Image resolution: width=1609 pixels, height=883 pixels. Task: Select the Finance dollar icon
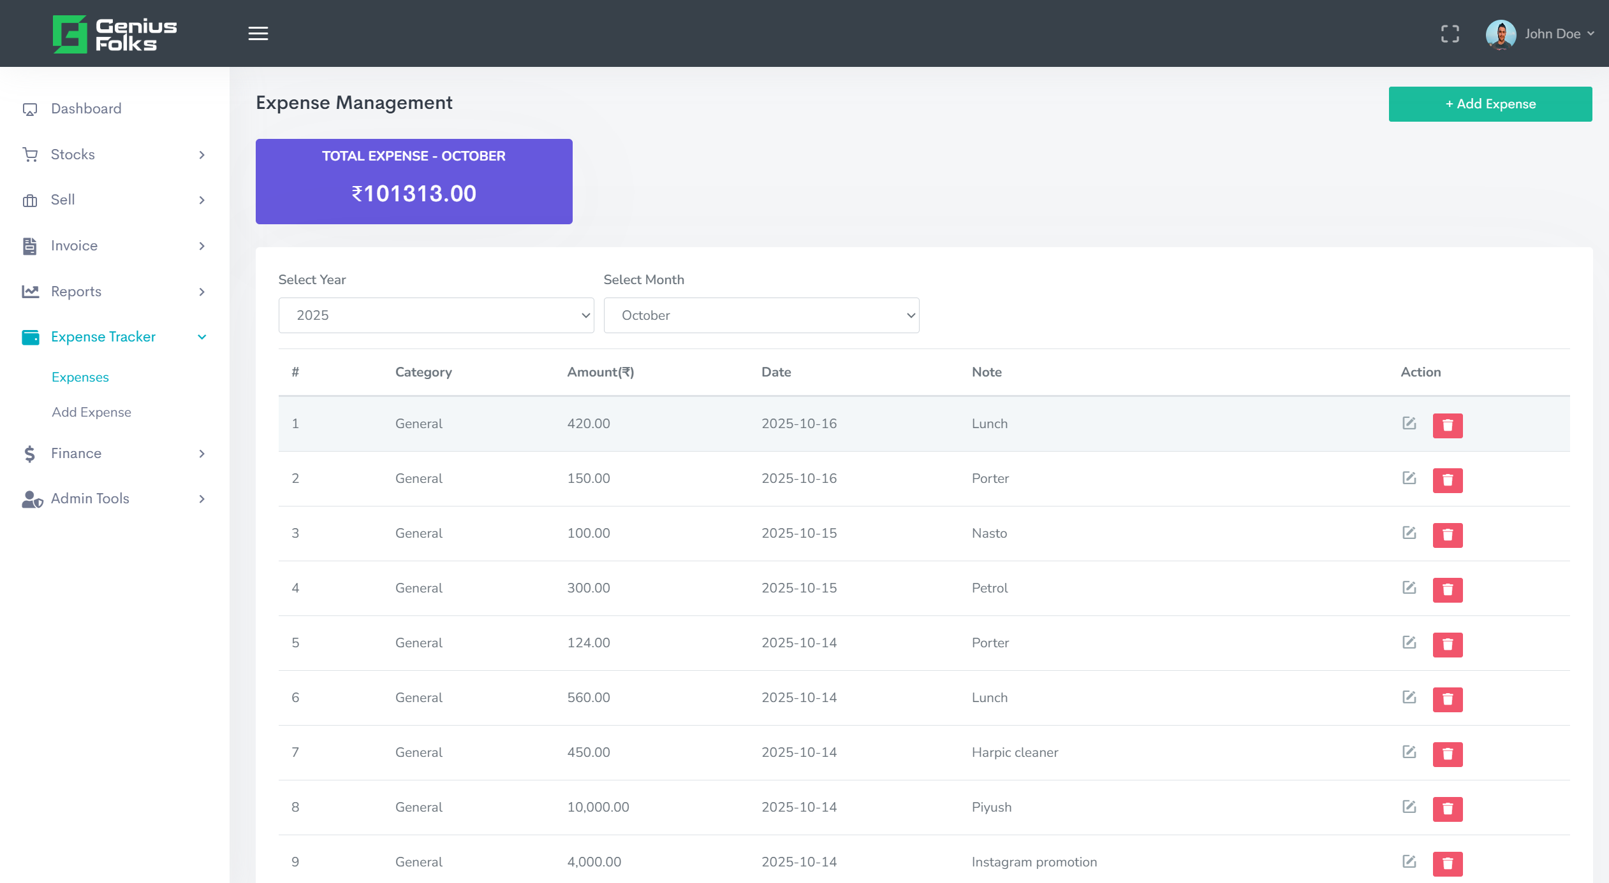pyautogui.click(x=29, y=453)
